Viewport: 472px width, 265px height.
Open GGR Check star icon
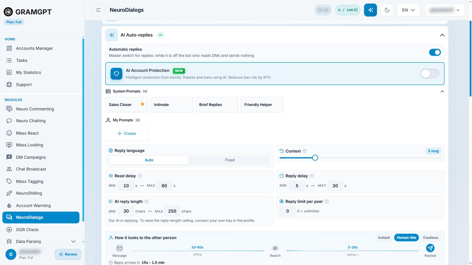[9, 230]
